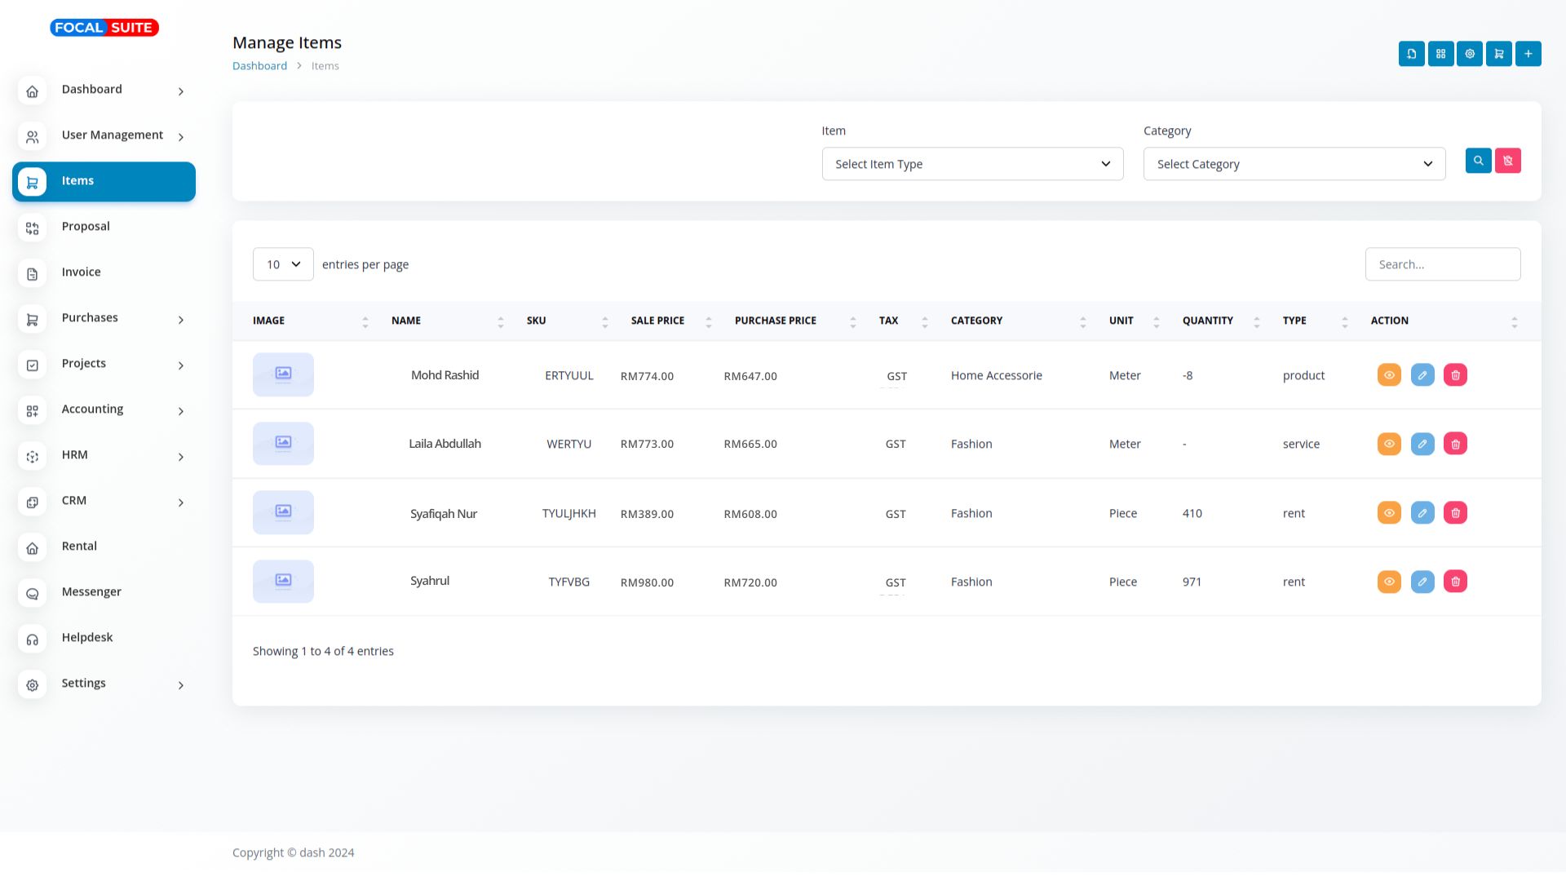
Task: Switch to grid view icon
Action: click(x=1440, y=54)
